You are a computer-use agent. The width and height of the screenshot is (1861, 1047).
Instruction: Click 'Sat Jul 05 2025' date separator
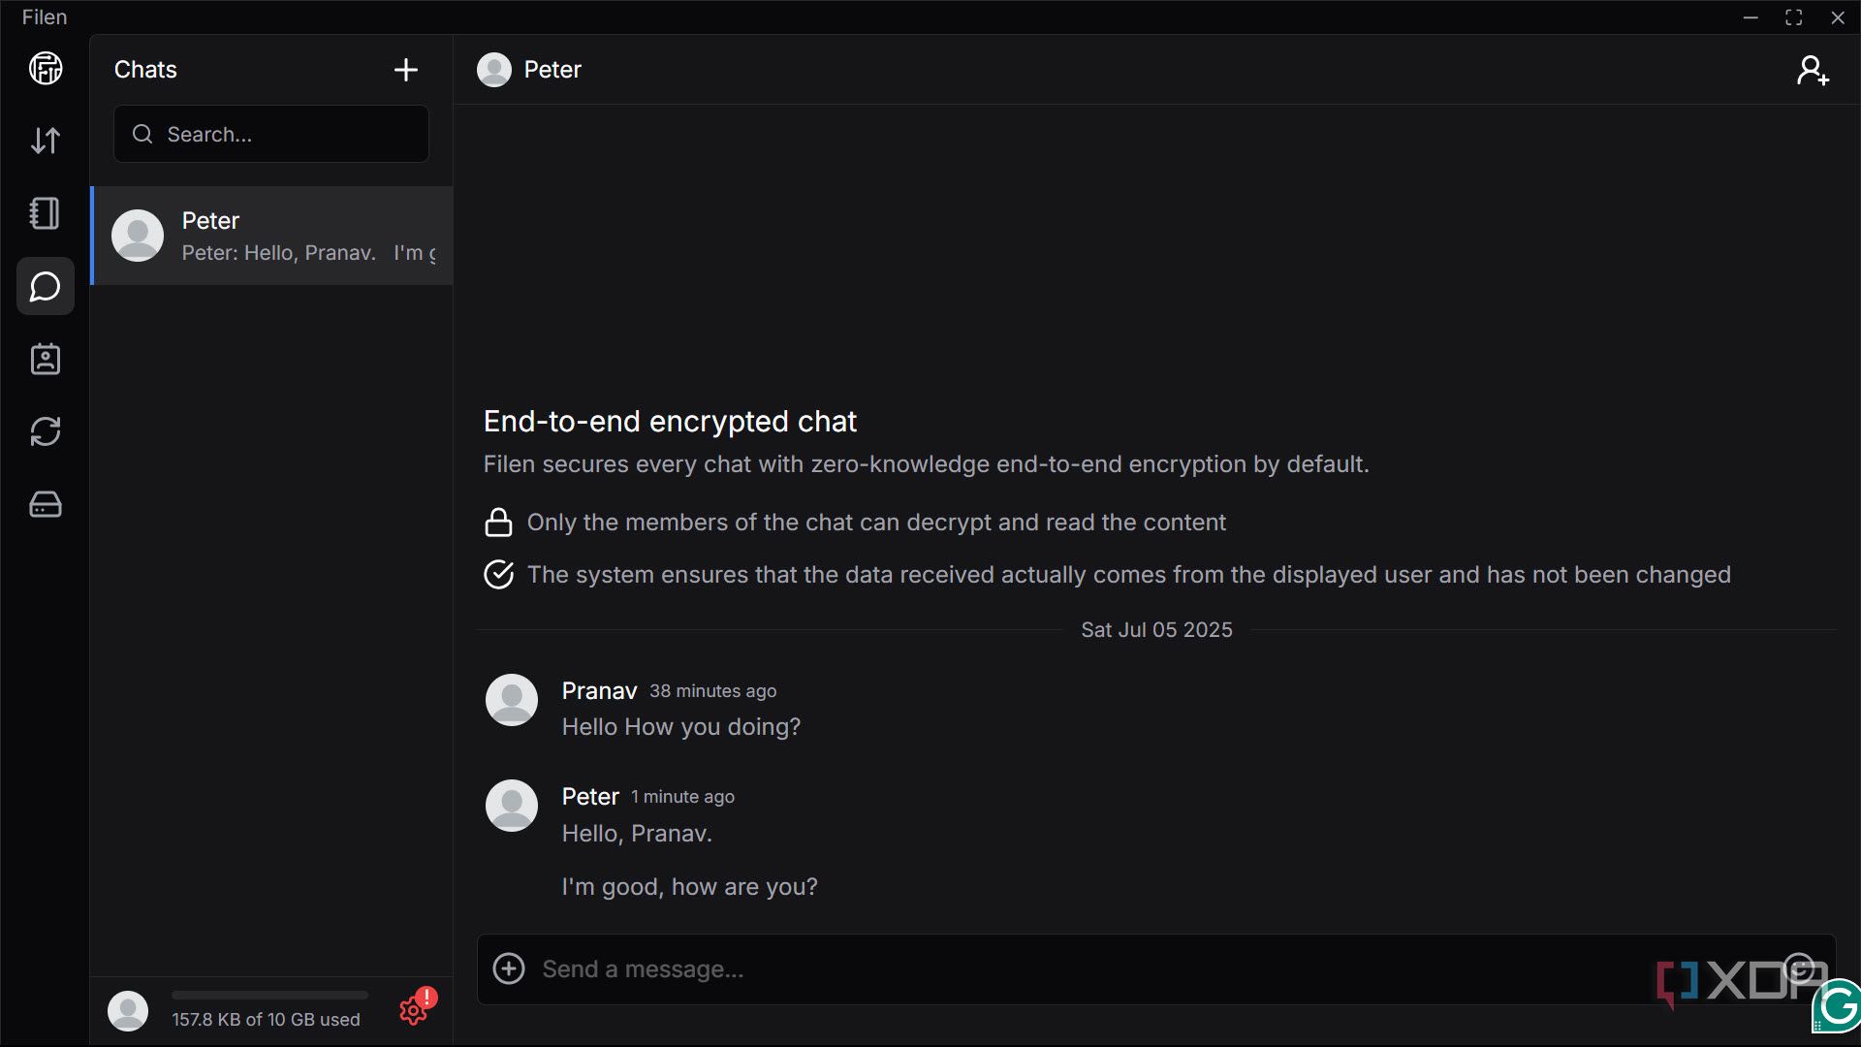click(1156, 630)
